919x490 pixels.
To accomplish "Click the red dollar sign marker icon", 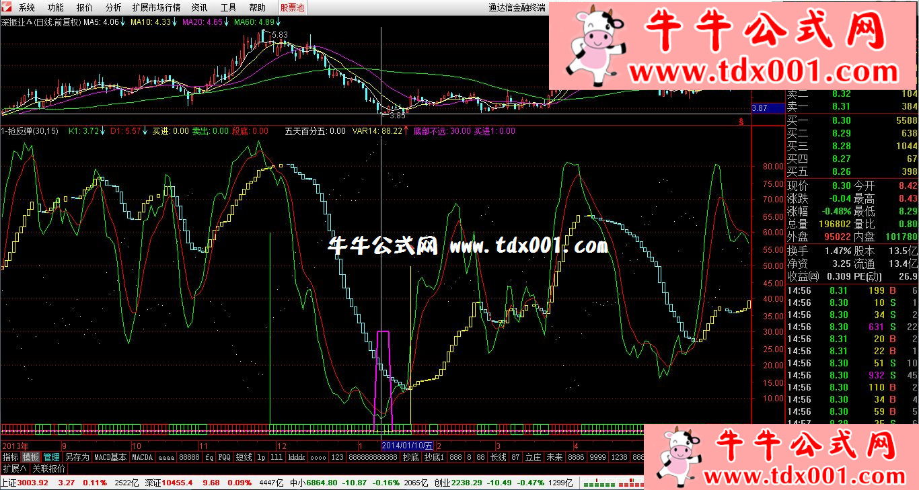I will (741, 122).
